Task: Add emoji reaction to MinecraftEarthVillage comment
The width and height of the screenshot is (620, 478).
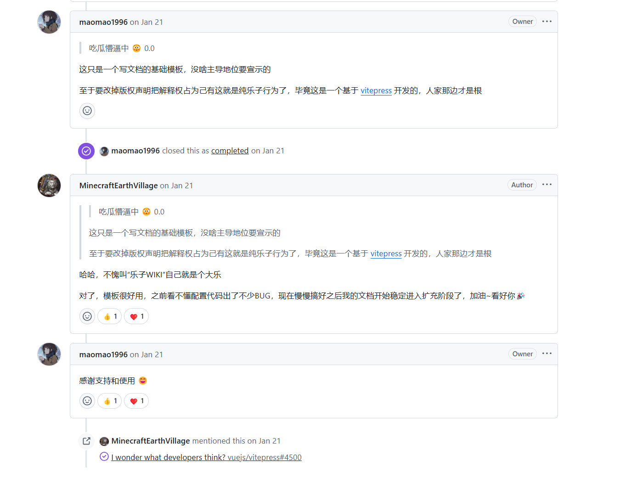Action: [x=87, y=316]
